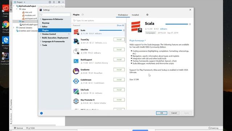This screenshot has width=232, height=131.
Task: Click Cancel in Settings dialog
Action: tap(174, 113)
